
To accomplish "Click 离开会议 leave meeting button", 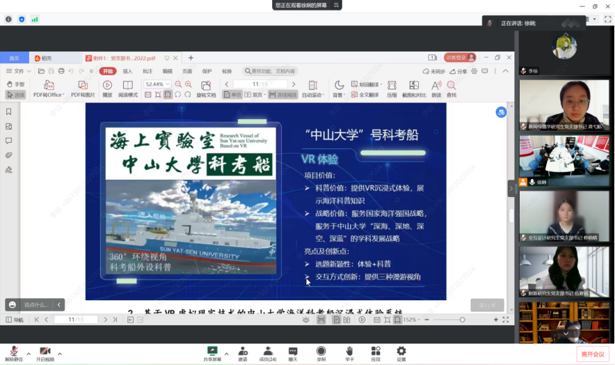I will (593, 354).
